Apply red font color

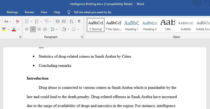[14, 29]
